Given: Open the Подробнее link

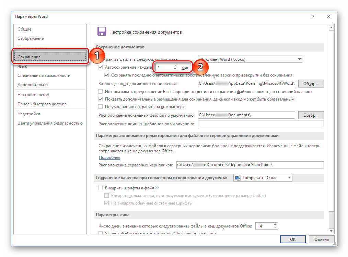Looking at the screenshot, I should pyautogui.click(x=109, y=157).
